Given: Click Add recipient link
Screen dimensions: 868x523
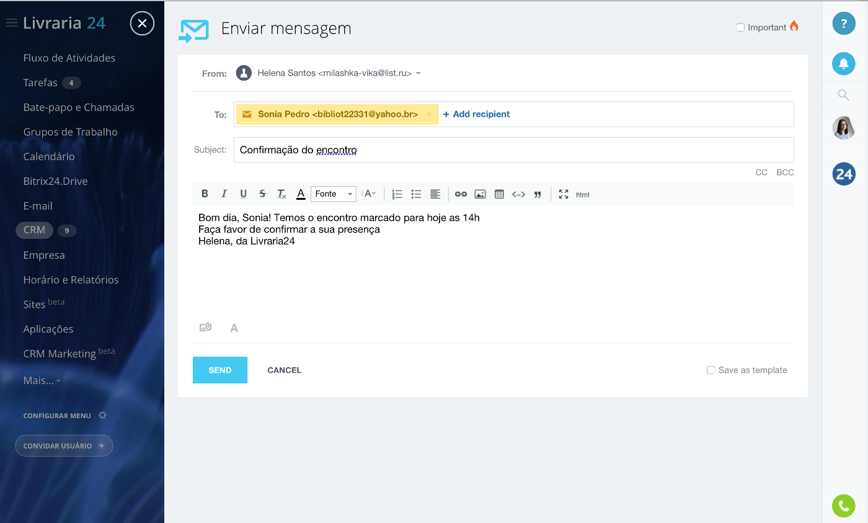Looking at the screenshot, I should tap(476, 114).
